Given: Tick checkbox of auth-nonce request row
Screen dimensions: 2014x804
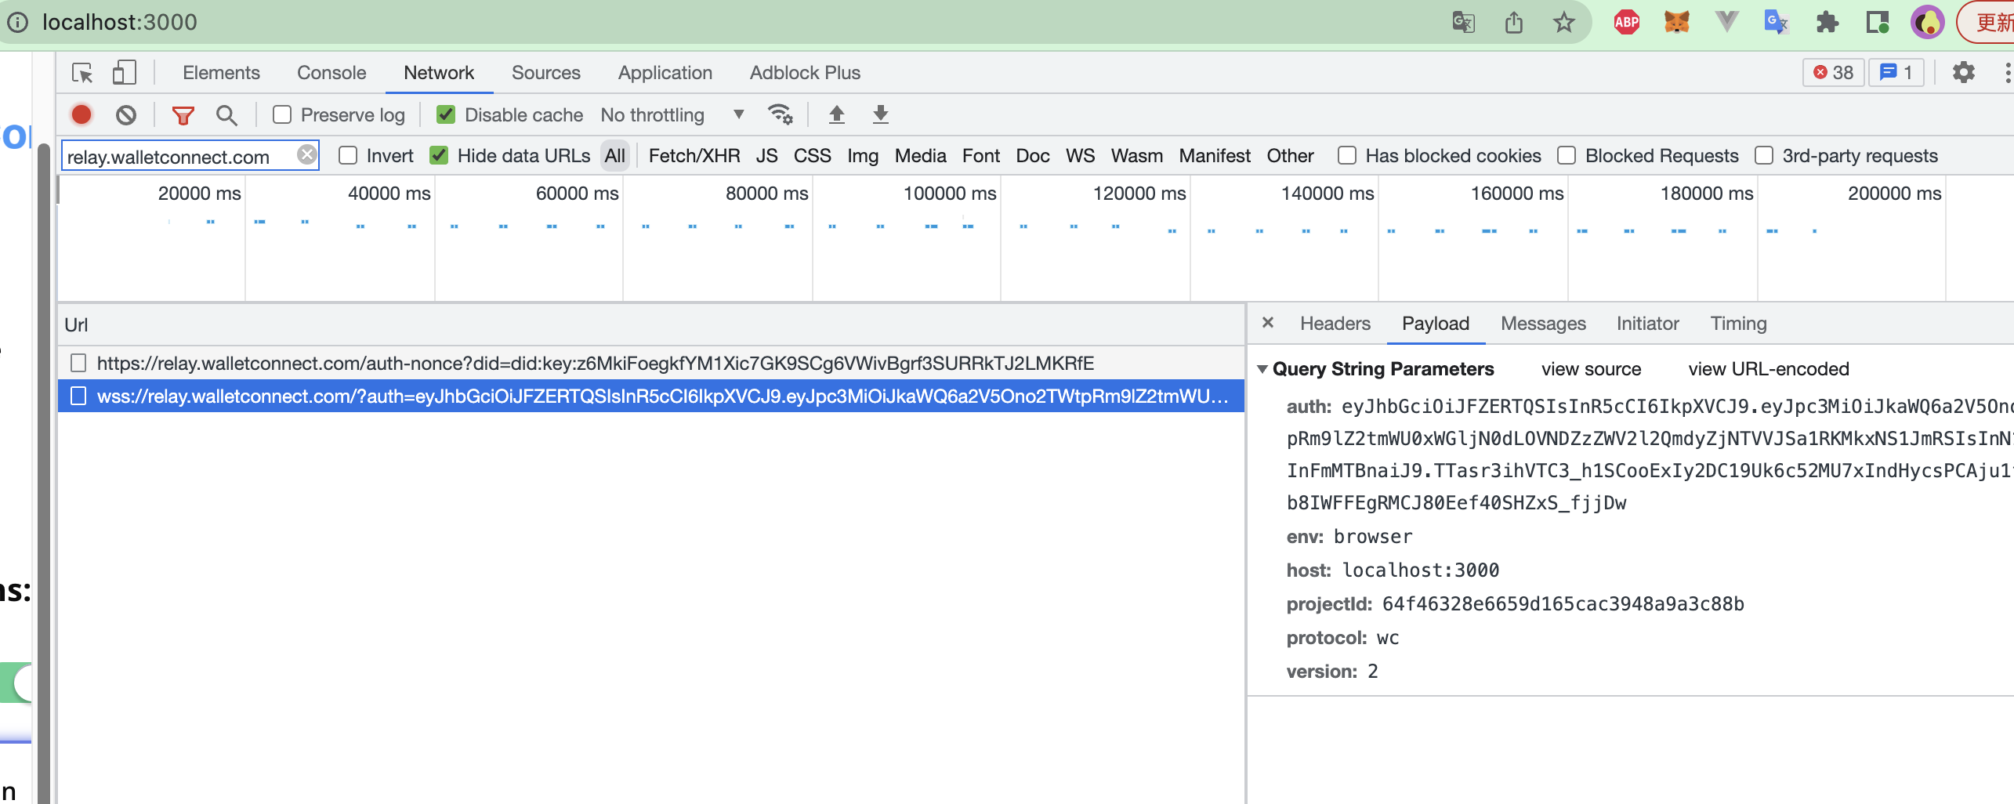Looking at the screenshot, I should [x=78, y=363].
